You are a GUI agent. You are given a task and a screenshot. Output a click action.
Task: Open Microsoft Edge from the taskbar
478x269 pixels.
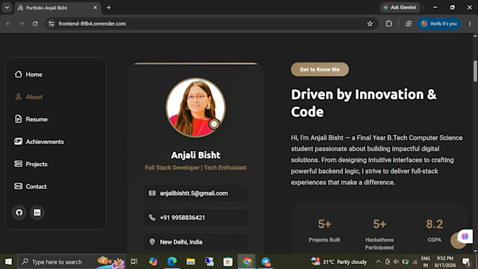pos(172,262)
